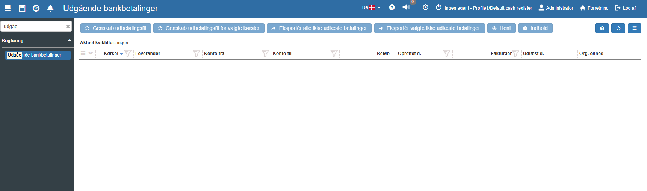Viewport: 647px width, 191px height.
Task: Go to Forretning home
Action: [594, 8]
